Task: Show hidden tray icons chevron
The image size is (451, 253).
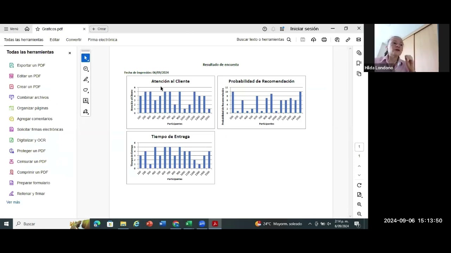Action: 310,224
